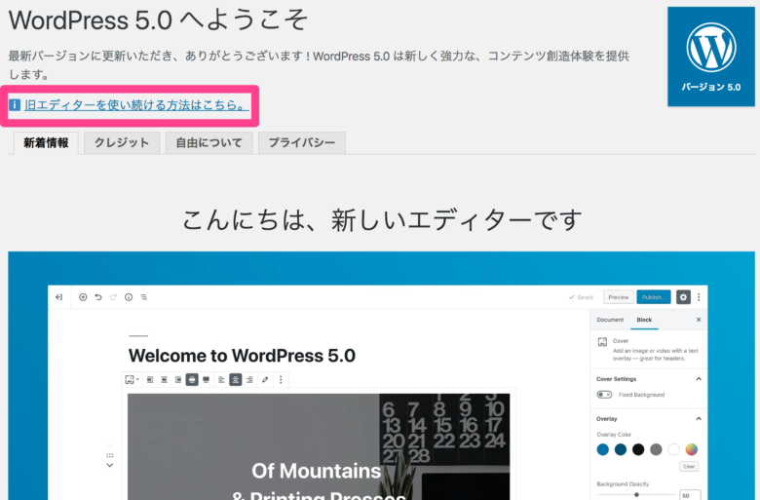Click the redo arrow in editor toolbar
This screenshot has height=500, width=760.
click(113, 297)
